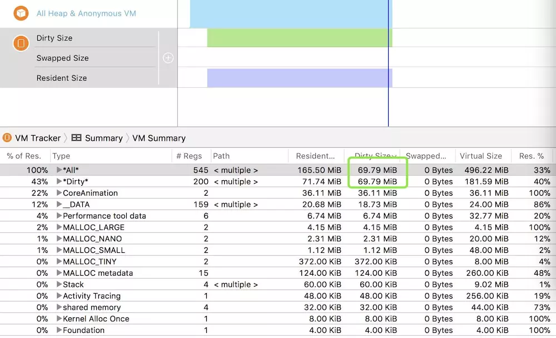Click the 48% Res. % cell
The width and height of the screenshot is (556, 338).
(x=542, y=273)
